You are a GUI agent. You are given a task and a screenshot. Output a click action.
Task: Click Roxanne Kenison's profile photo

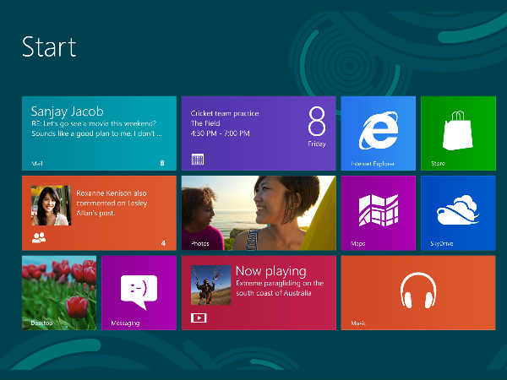50,205
